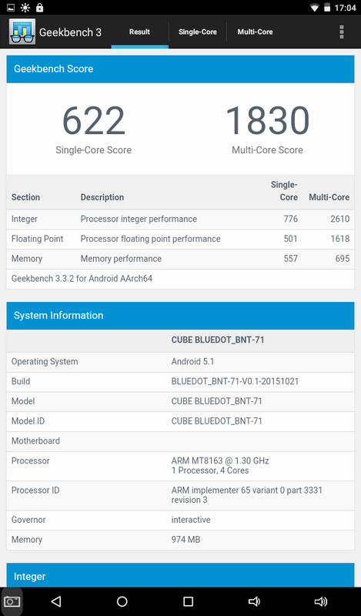
Task: Tap the Integer multi-core value 2610
Action: pos(339,219)
